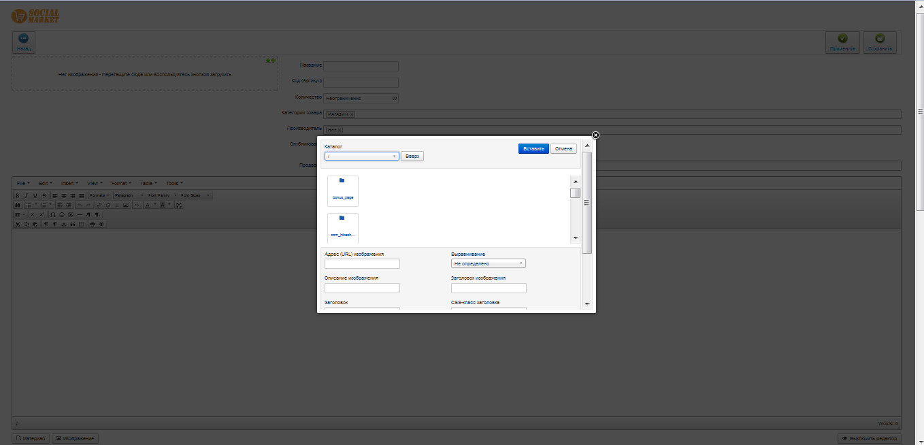Apply subscript formatting
The image size is (924, 445).
pos(33,215)
